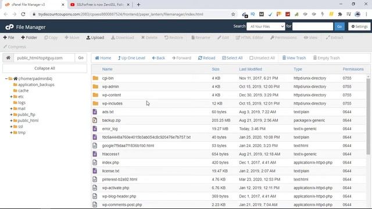Go Up One Level
The image size is (372, 209).
[x=131, y=58]
